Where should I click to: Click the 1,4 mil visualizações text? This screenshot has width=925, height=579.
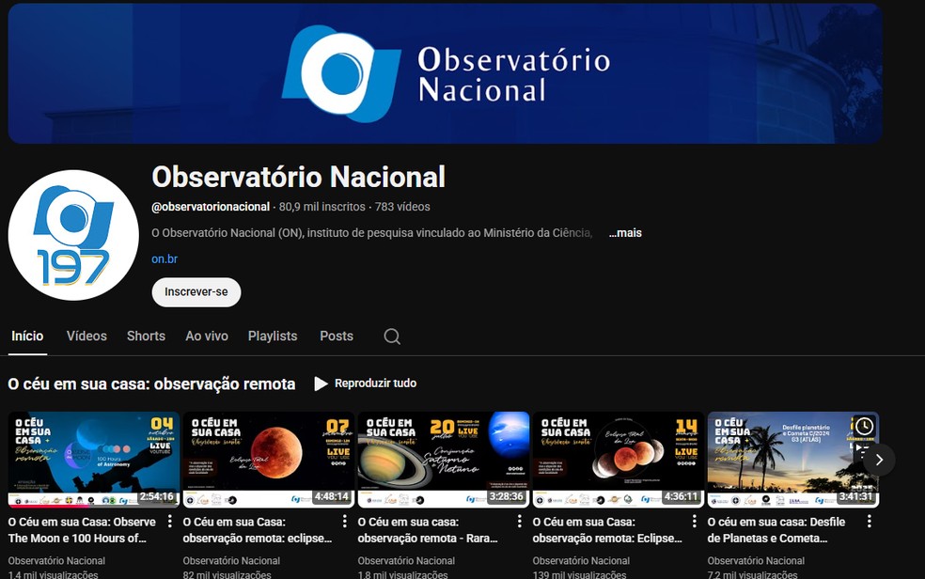[x=53, y=574]
